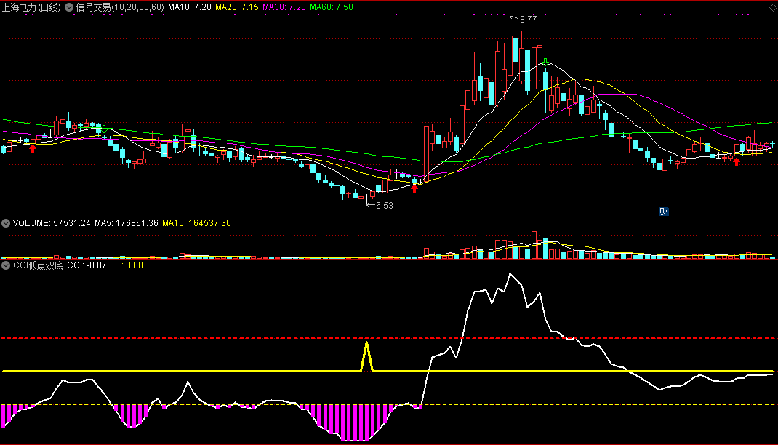
Task: Click the CCI: -8.87 value label
Action: click(87, 265)
